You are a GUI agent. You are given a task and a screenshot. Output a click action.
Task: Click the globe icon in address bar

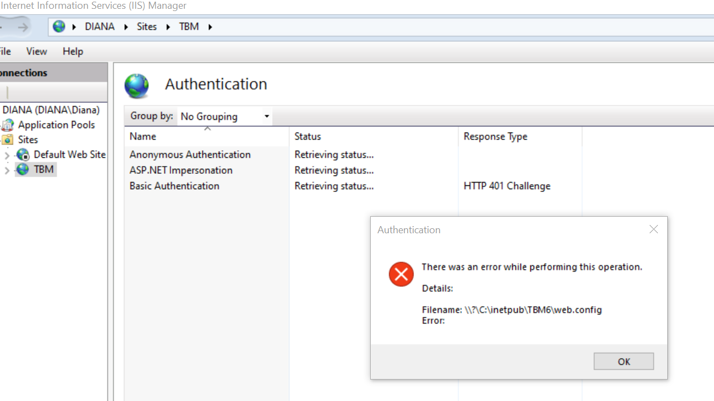pos(59,26)
